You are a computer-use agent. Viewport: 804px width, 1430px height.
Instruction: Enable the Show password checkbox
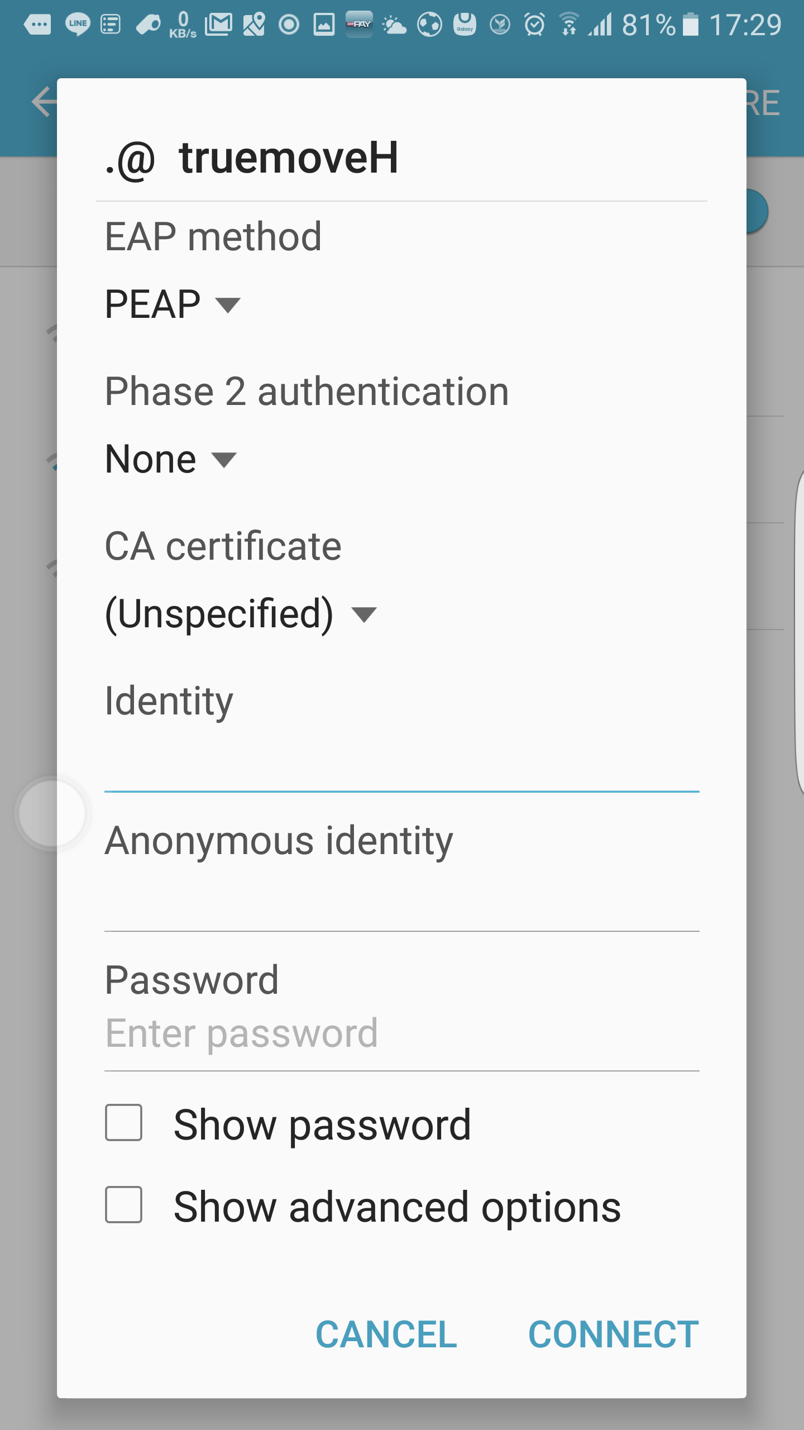point(124,1123)
